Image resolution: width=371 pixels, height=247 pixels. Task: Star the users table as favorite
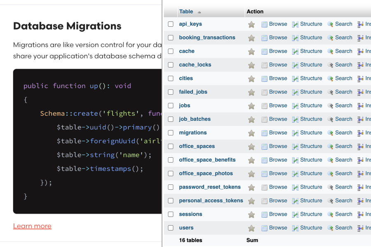[x=251, y=228]
